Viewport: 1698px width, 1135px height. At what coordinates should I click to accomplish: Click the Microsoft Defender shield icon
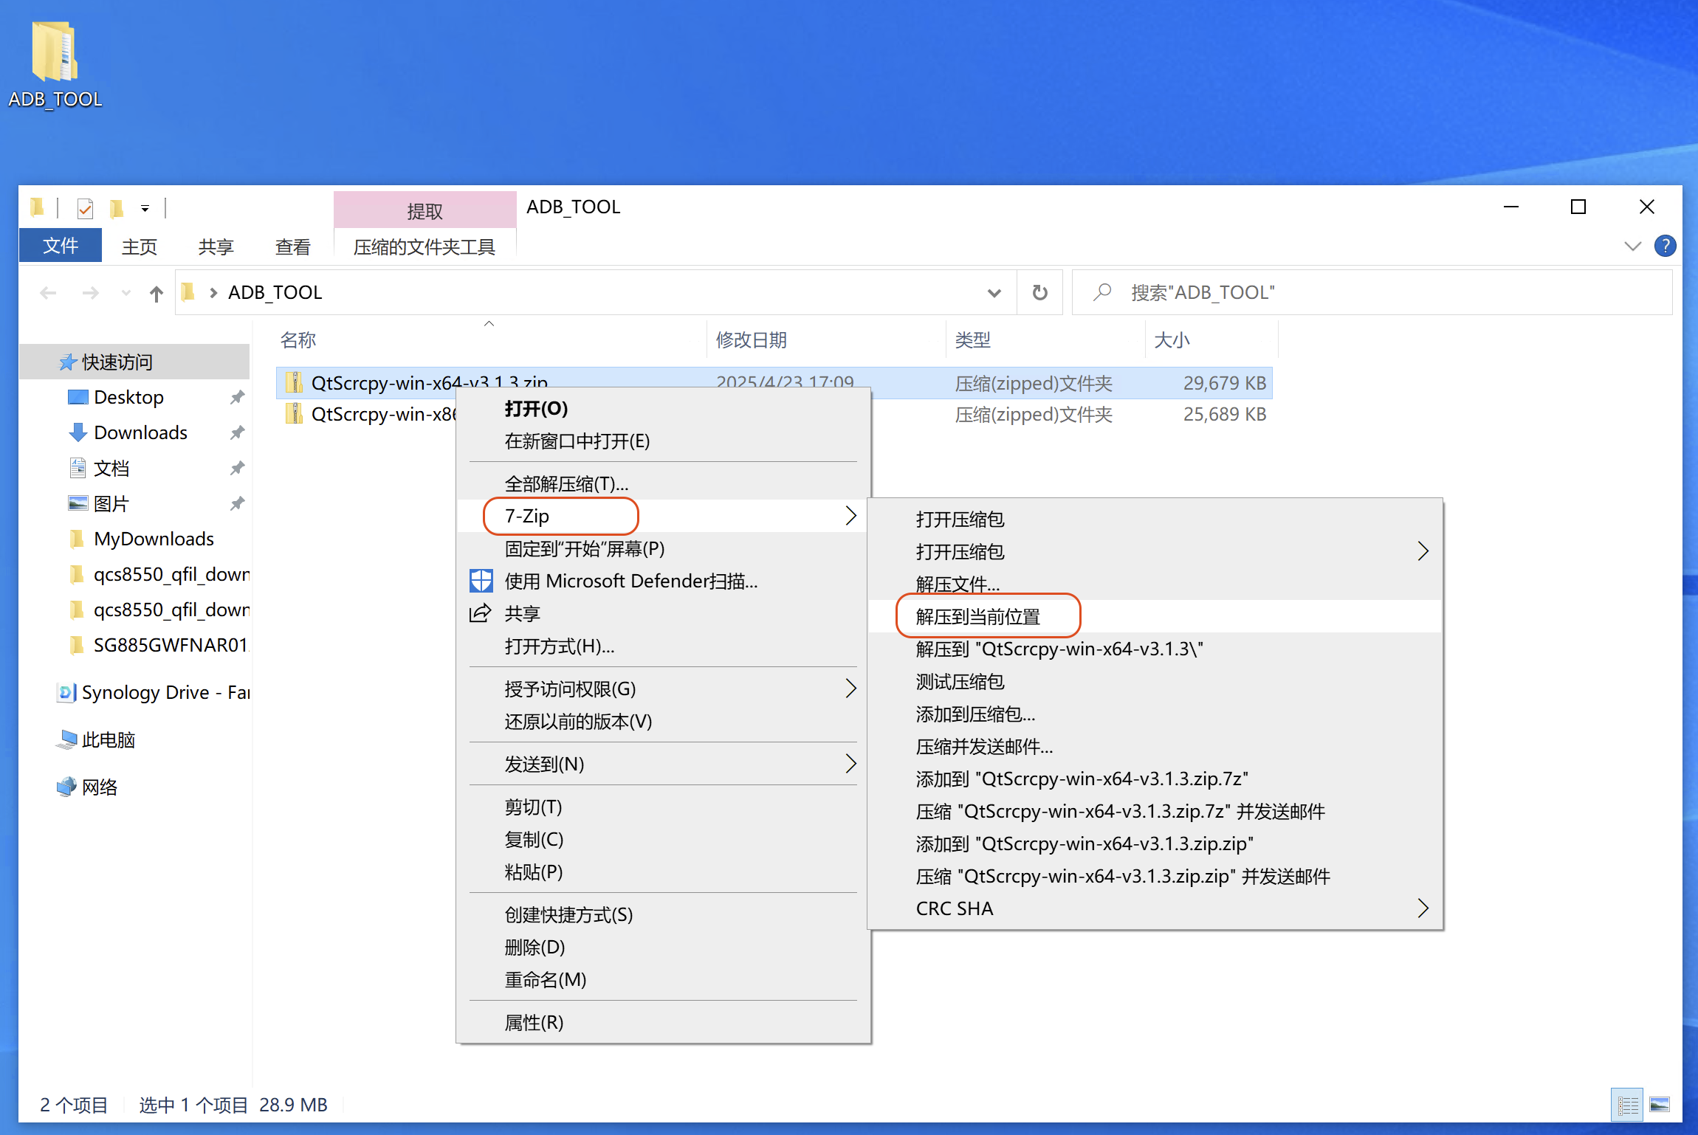pyautogui.click(x=481, y=581)
